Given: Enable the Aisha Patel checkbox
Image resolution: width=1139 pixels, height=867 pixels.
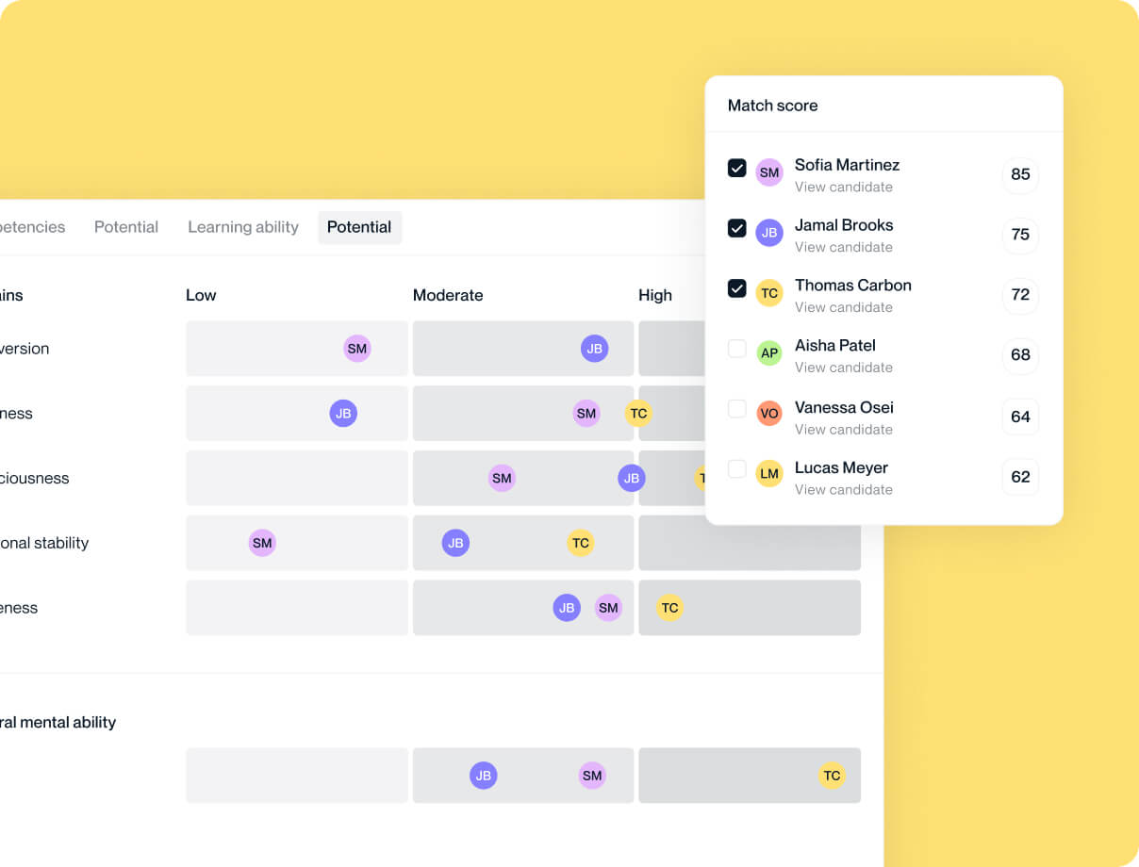Looking at the screenshot, I should [737, 349].
